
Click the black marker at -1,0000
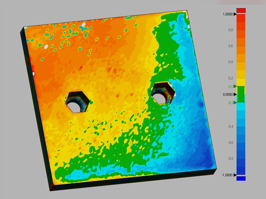pyautogui.click(x=235, y=175)
